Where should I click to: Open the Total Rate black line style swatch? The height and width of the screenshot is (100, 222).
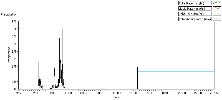tap(217, 3)
